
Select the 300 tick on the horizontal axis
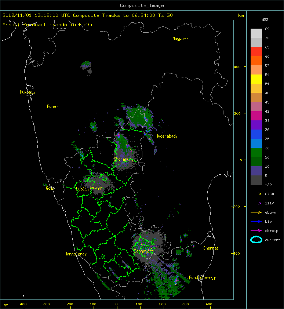[185, 304]
